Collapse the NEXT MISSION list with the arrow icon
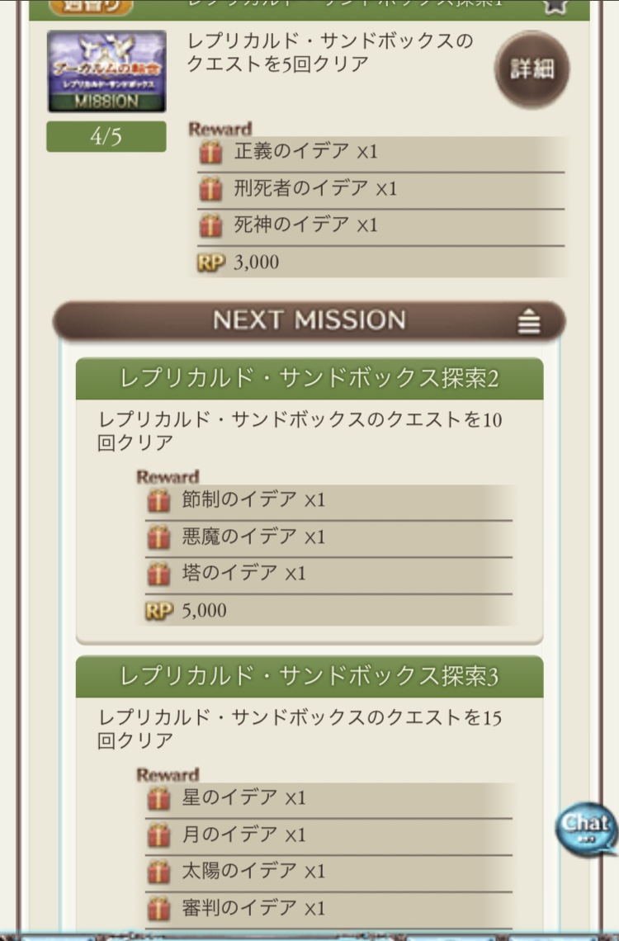619x941 pixels. point(529,322)
